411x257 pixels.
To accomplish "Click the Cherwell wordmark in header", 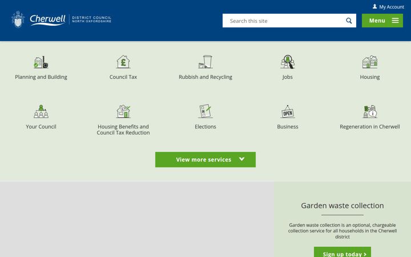I will [x=47, y=19].
